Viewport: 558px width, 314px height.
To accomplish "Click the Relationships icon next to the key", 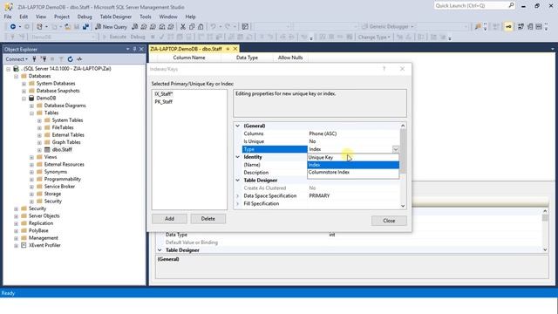I will 521,27.
